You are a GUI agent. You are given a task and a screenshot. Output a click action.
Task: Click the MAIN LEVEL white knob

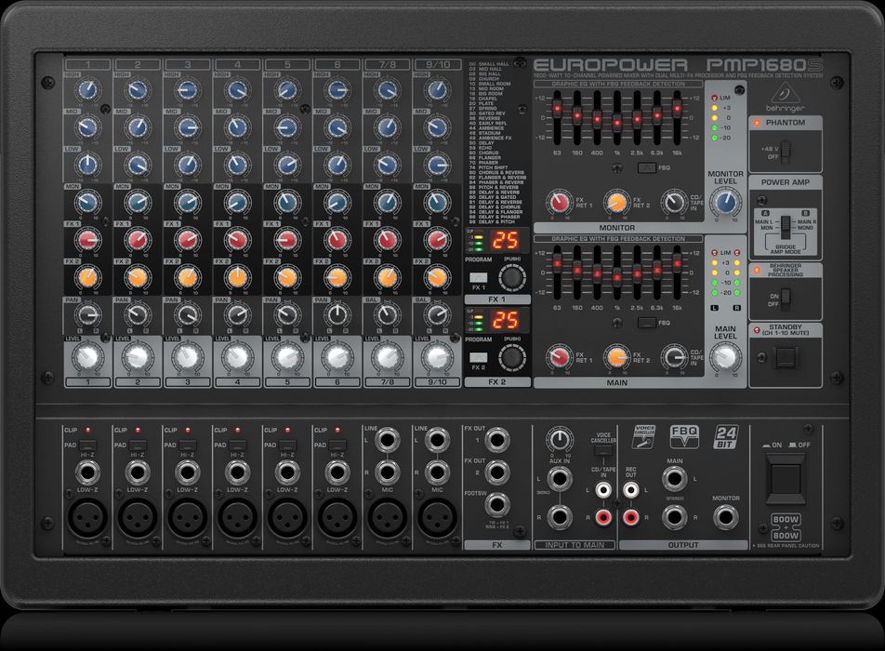click(x=725, y=356)
